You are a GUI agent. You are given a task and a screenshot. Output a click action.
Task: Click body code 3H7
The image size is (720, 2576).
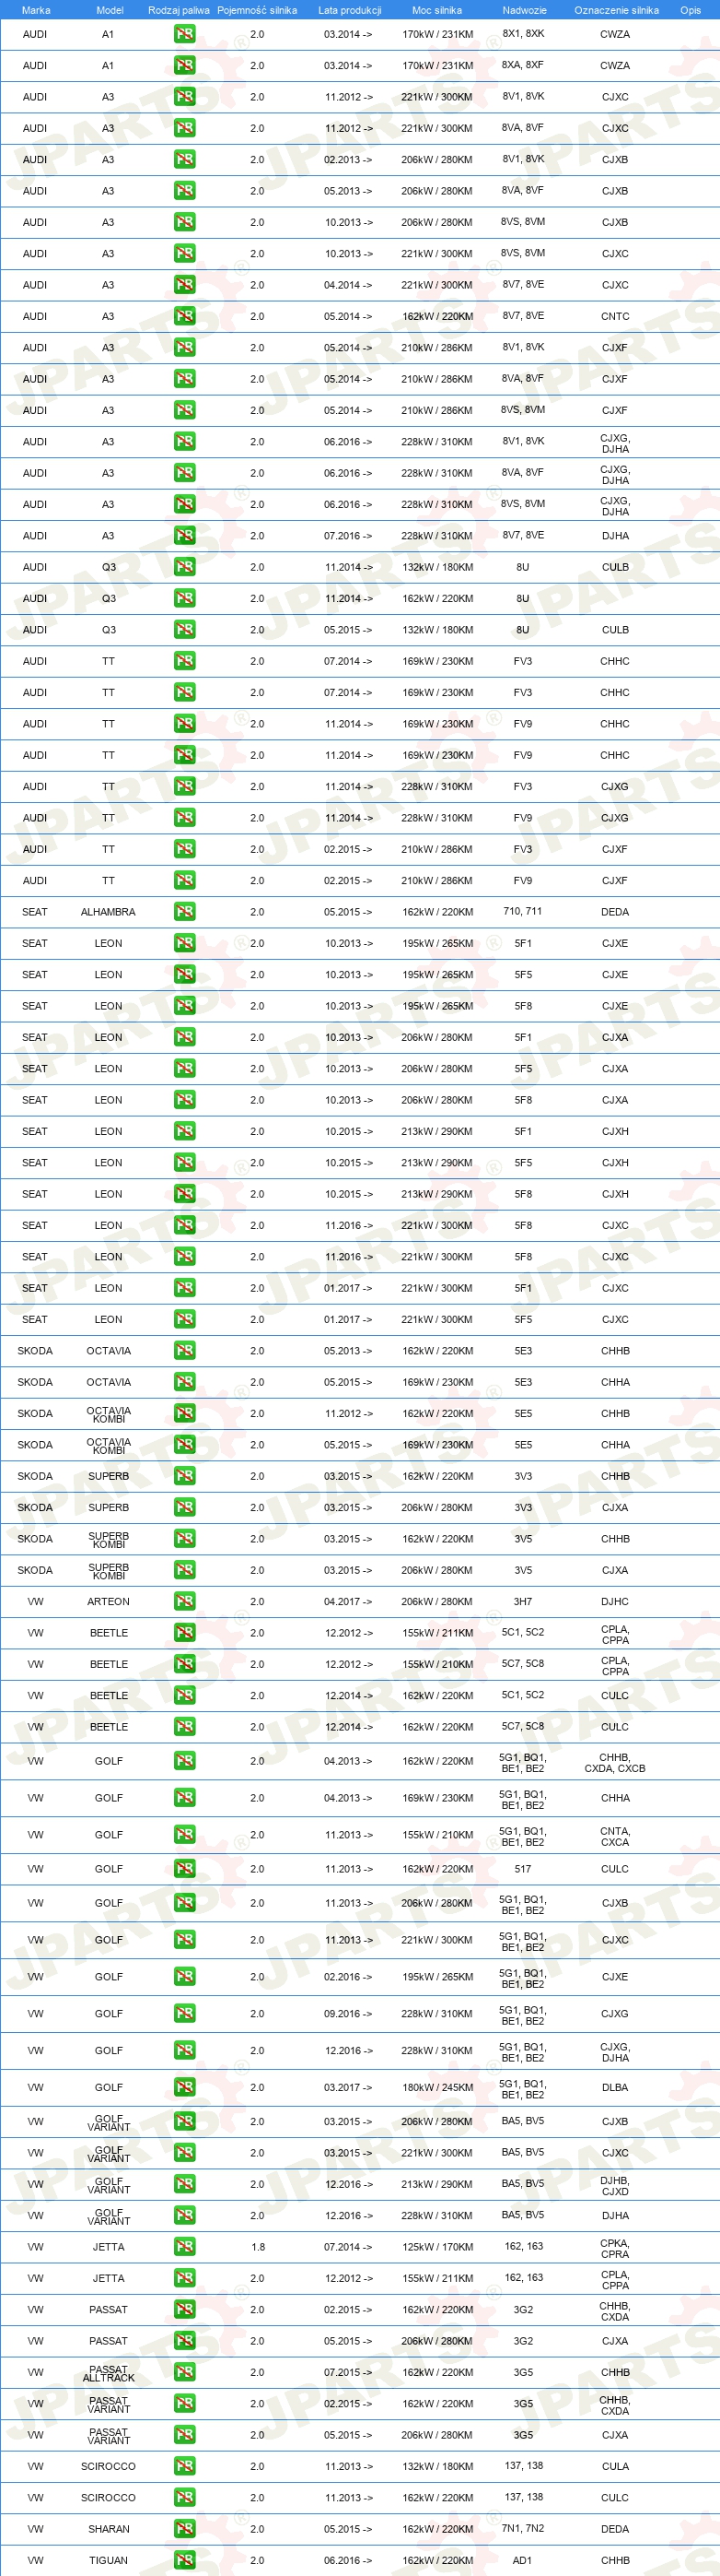[x=522, y=1601]
